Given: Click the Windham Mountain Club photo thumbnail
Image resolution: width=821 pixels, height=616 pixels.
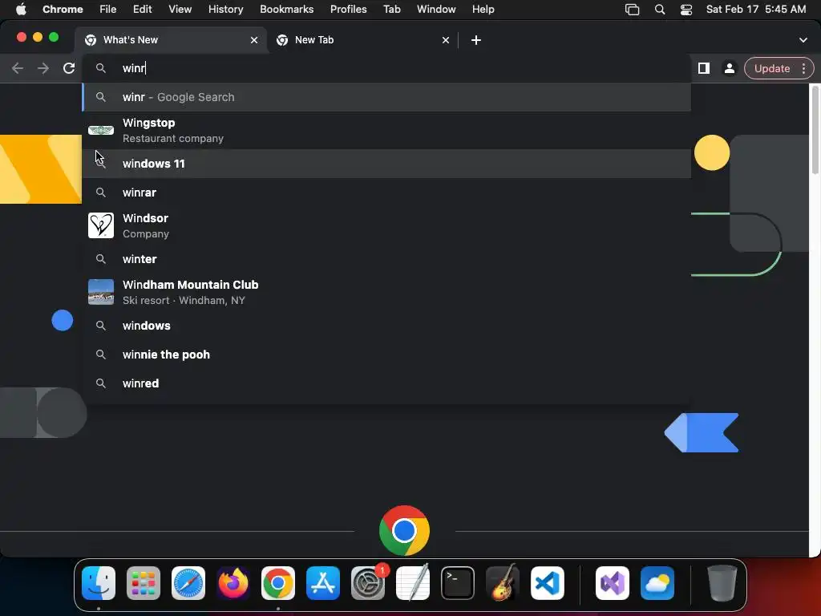Looking at the screenshot, I should (x=101, y=292).
